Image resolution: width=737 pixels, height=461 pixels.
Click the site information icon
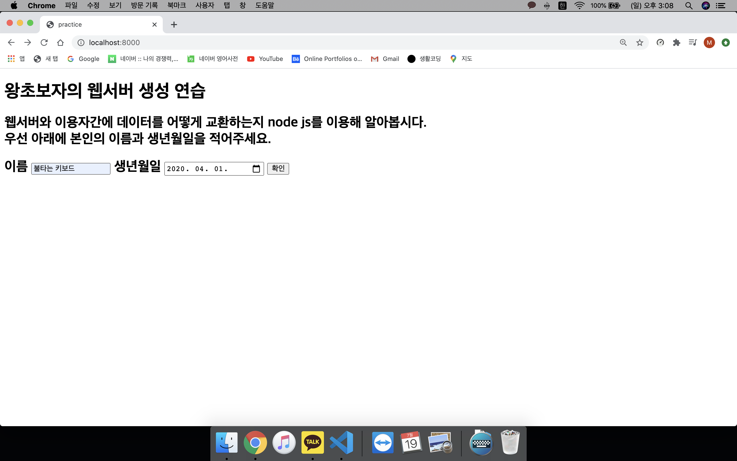pos(81,43)
